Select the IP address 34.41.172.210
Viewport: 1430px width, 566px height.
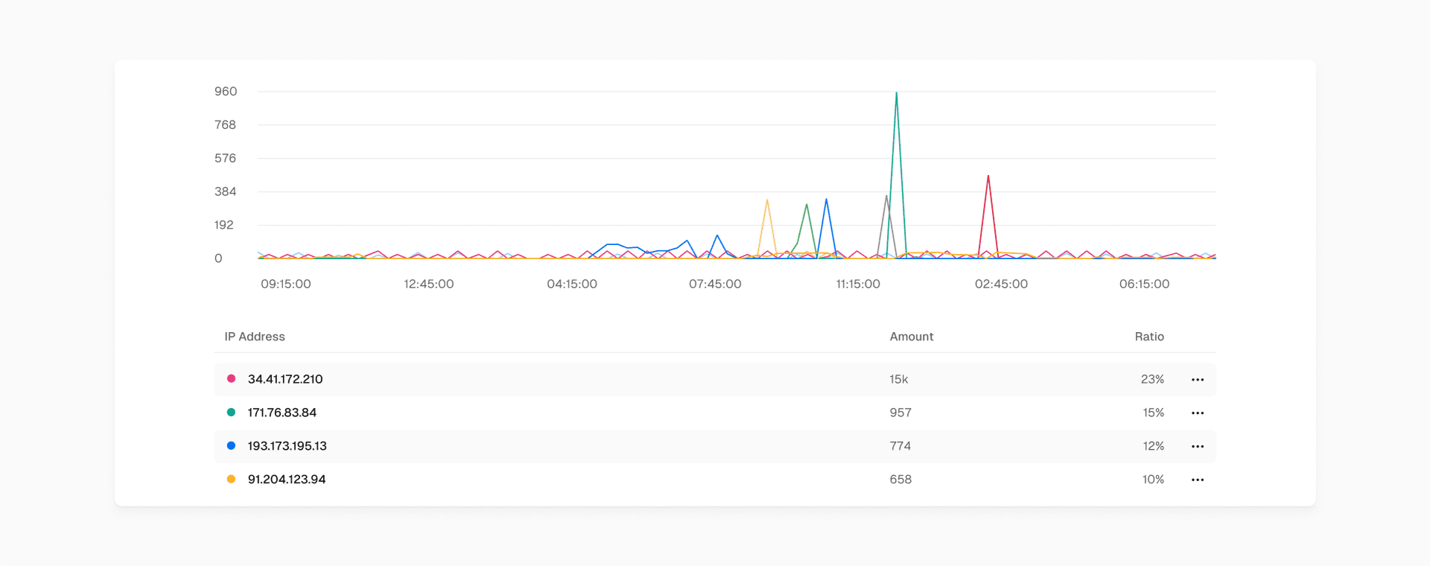(x=285, y=379)
